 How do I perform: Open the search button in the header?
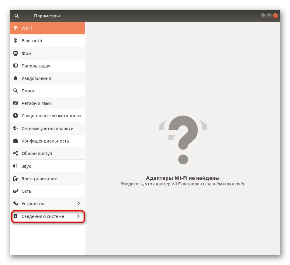coord(17,16)
